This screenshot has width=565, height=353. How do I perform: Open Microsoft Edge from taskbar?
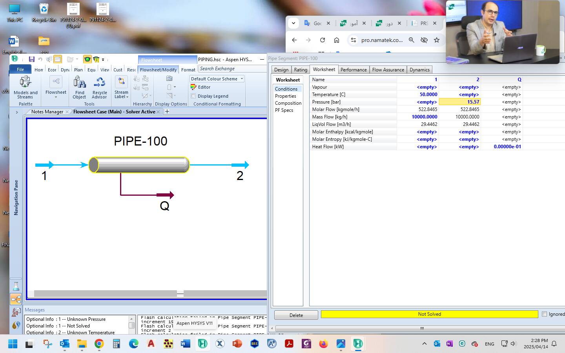pos(134,344)
